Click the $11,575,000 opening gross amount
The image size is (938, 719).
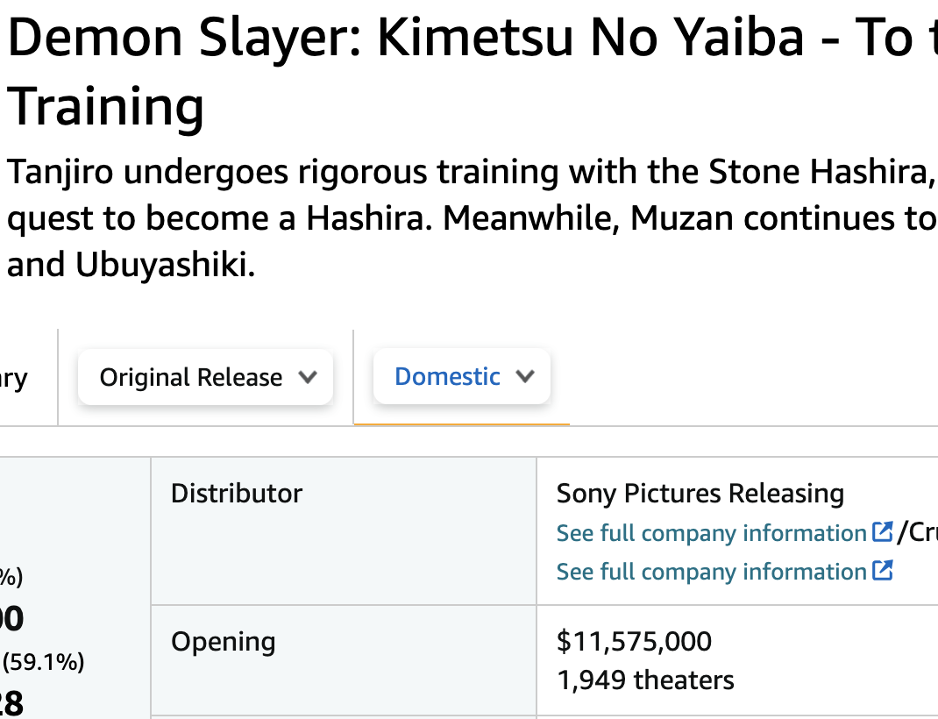click(x=634, y=641)
